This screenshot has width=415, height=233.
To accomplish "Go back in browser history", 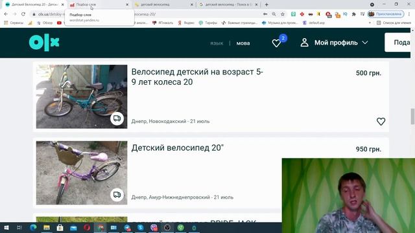I will point(6,14).
